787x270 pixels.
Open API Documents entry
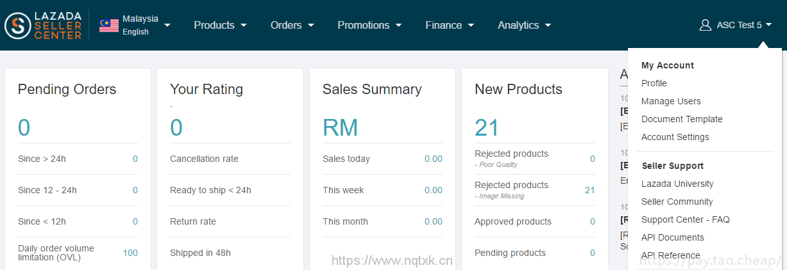point(673,237)
